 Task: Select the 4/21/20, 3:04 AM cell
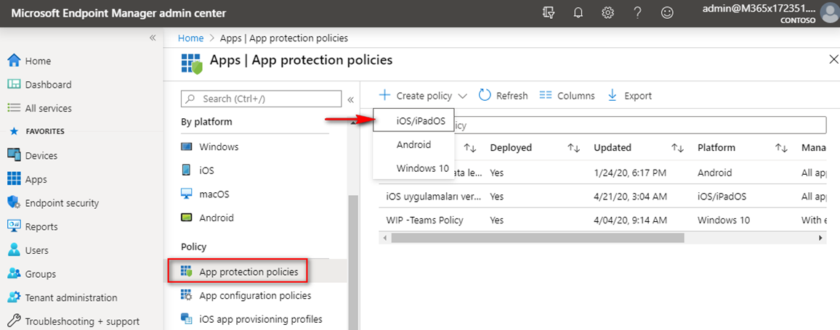pyautogui.click(x=630, y=197)
